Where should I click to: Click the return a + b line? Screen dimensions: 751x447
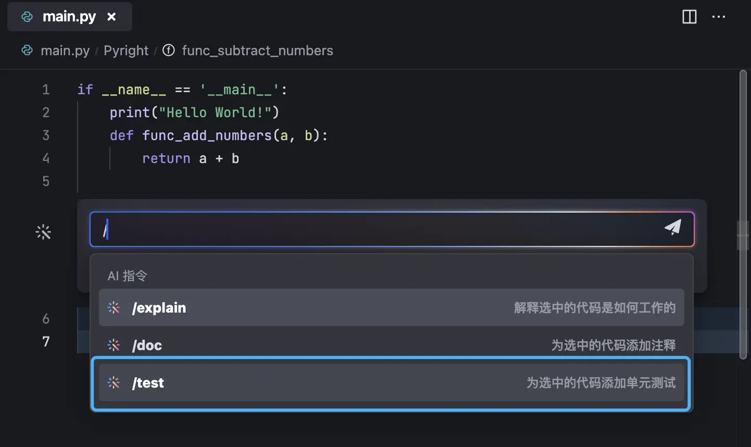coord(191,158)
